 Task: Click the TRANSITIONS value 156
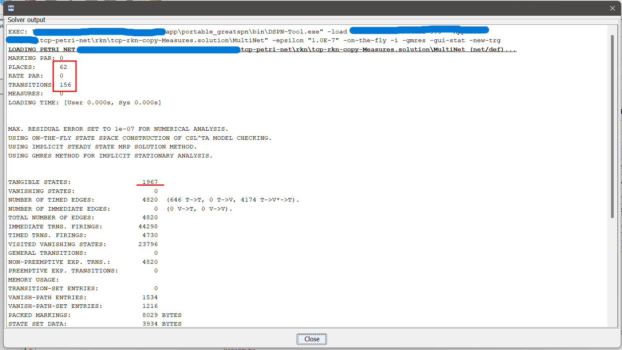65,85
